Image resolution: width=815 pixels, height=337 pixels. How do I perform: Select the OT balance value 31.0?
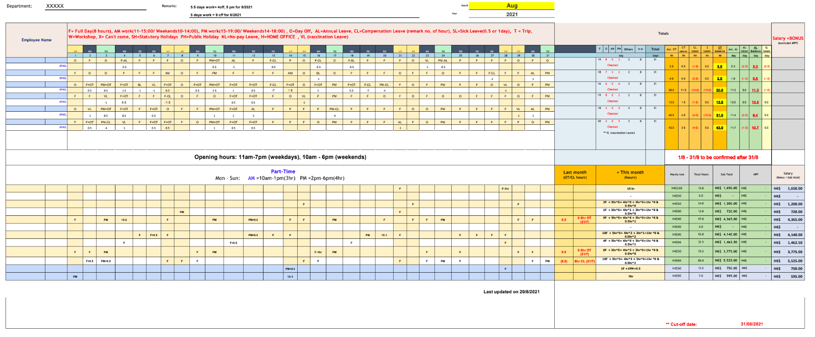(x=719, y=115)
